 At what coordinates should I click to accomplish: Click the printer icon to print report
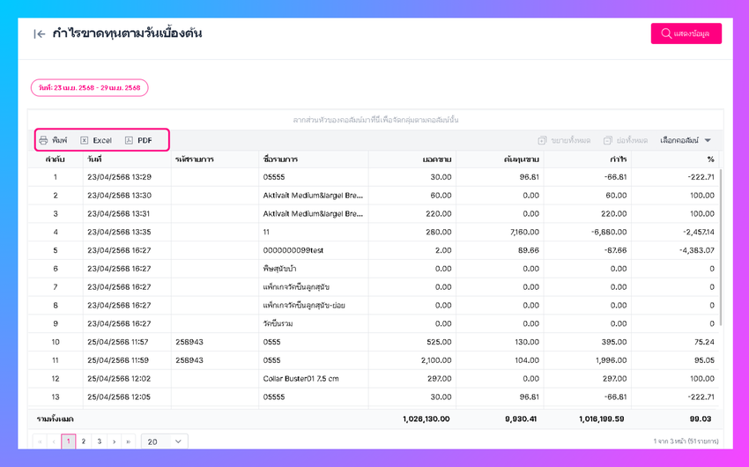43,140
